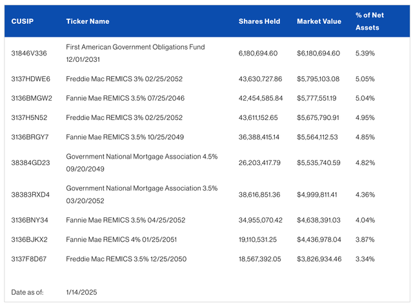Select market value $5,777,551.19
This screenshot has height=305, width=413.
[x=317, y=98]
